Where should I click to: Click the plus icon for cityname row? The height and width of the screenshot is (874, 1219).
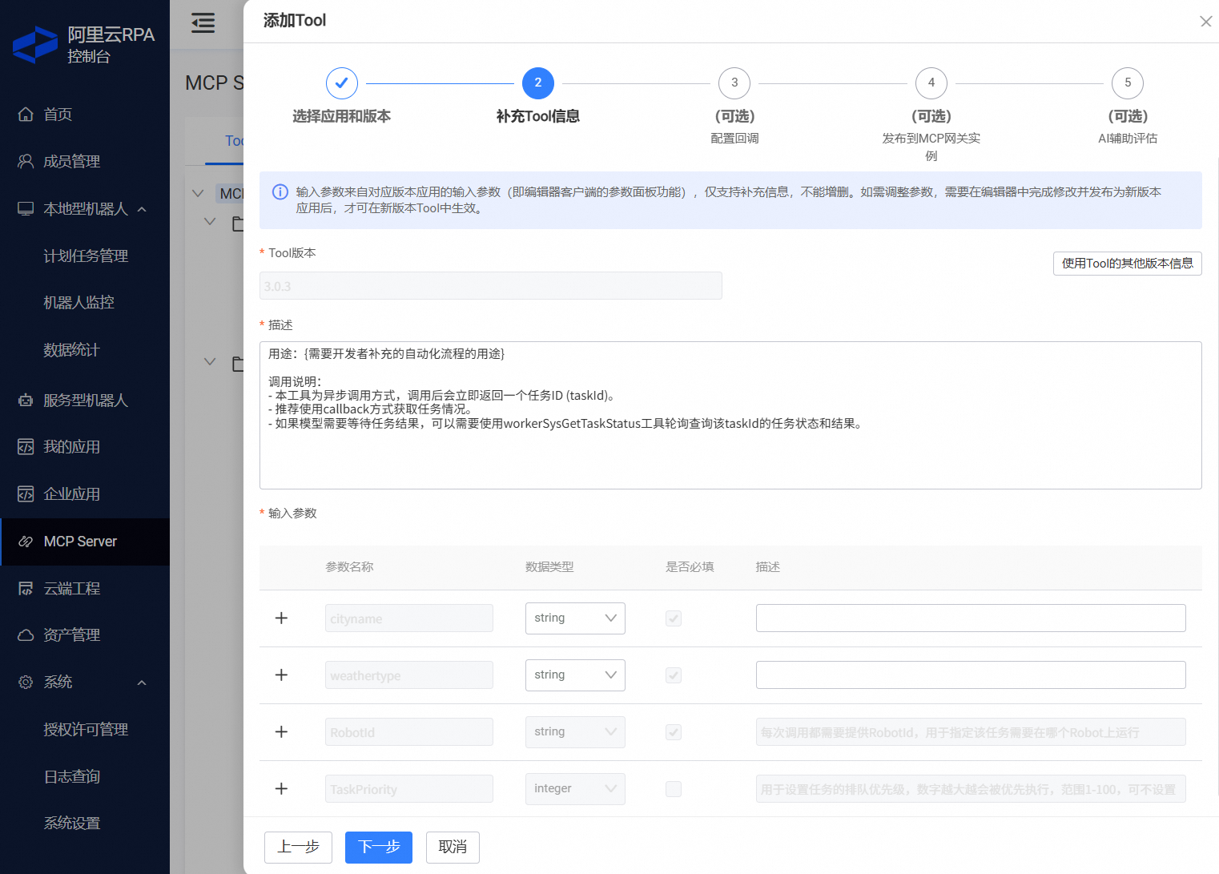[281, 618]
